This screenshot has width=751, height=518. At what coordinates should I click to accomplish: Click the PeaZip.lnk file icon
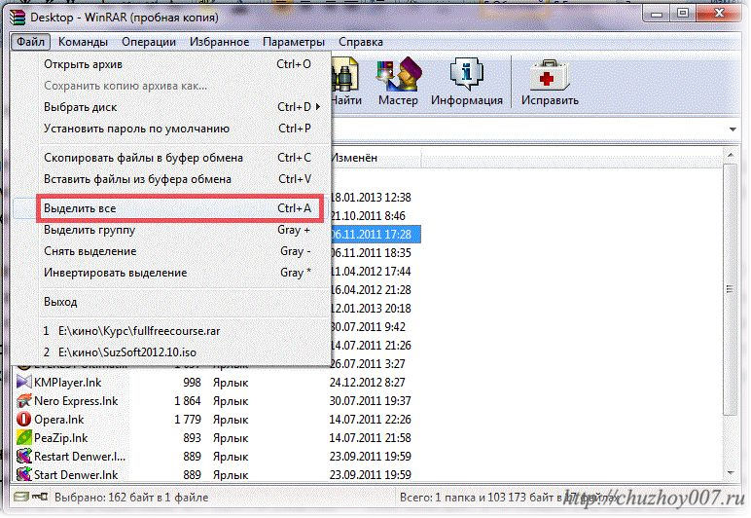[x=23, y=437]
